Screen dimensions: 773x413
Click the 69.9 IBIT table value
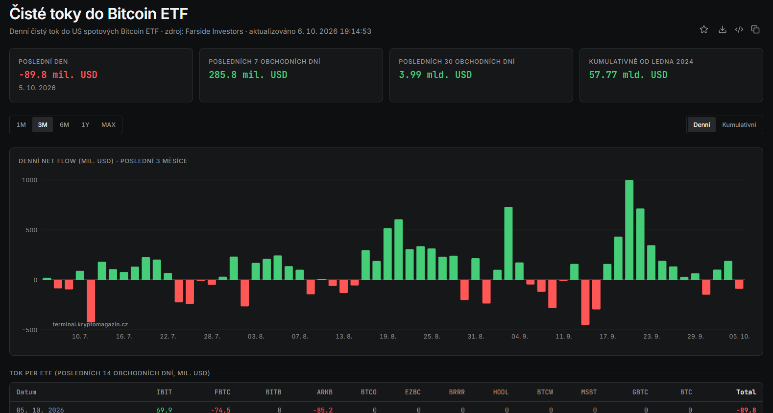164,410
